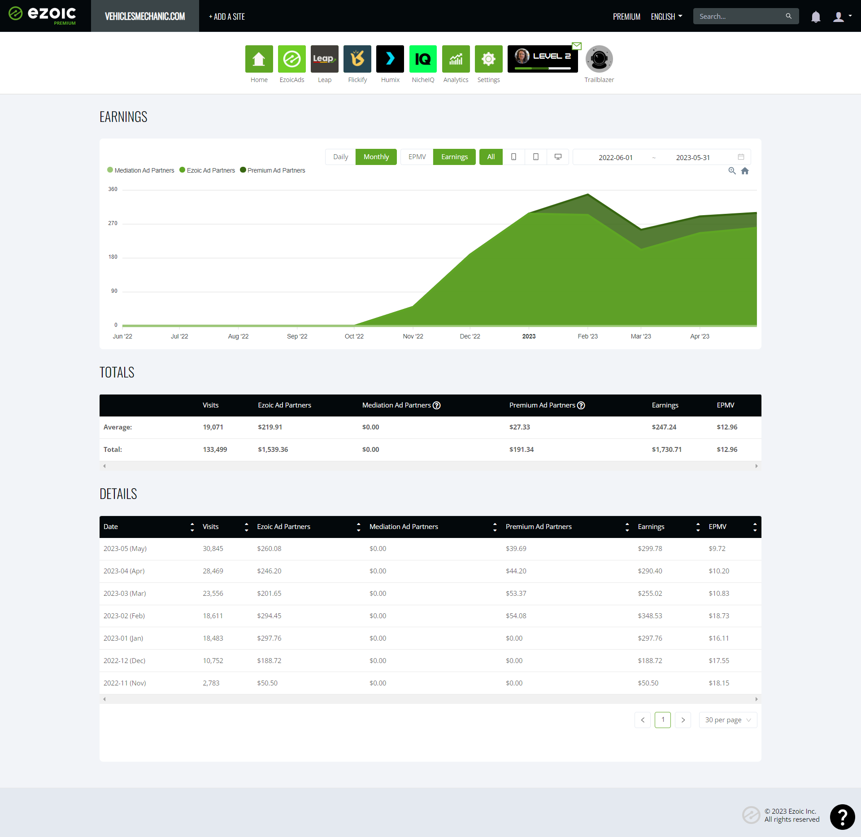Screen dimensions: 861x837
Task: Click average visits value 19,071
Action: tap(213, 427)
